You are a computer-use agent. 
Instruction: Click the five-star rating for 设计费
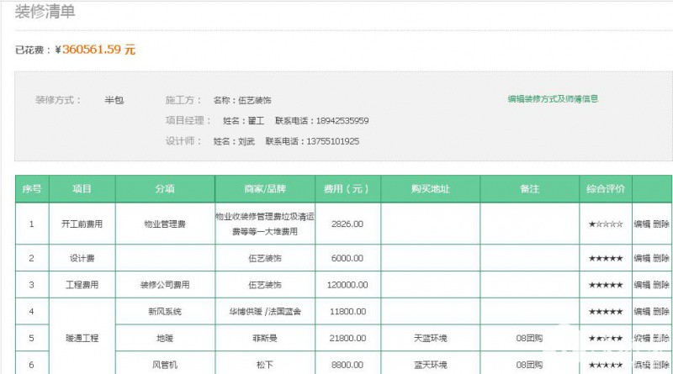point(605,258)
